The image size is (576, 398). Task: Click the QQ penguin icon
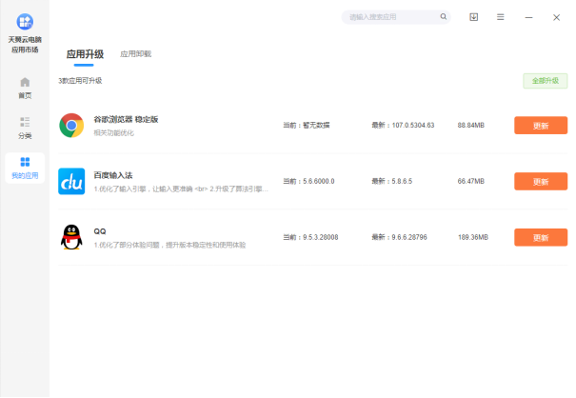71,237
